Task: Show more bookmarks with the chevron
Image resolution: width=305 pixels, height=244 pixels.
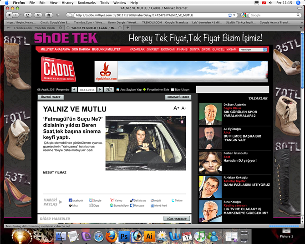Action: click(x=302, y=22)
